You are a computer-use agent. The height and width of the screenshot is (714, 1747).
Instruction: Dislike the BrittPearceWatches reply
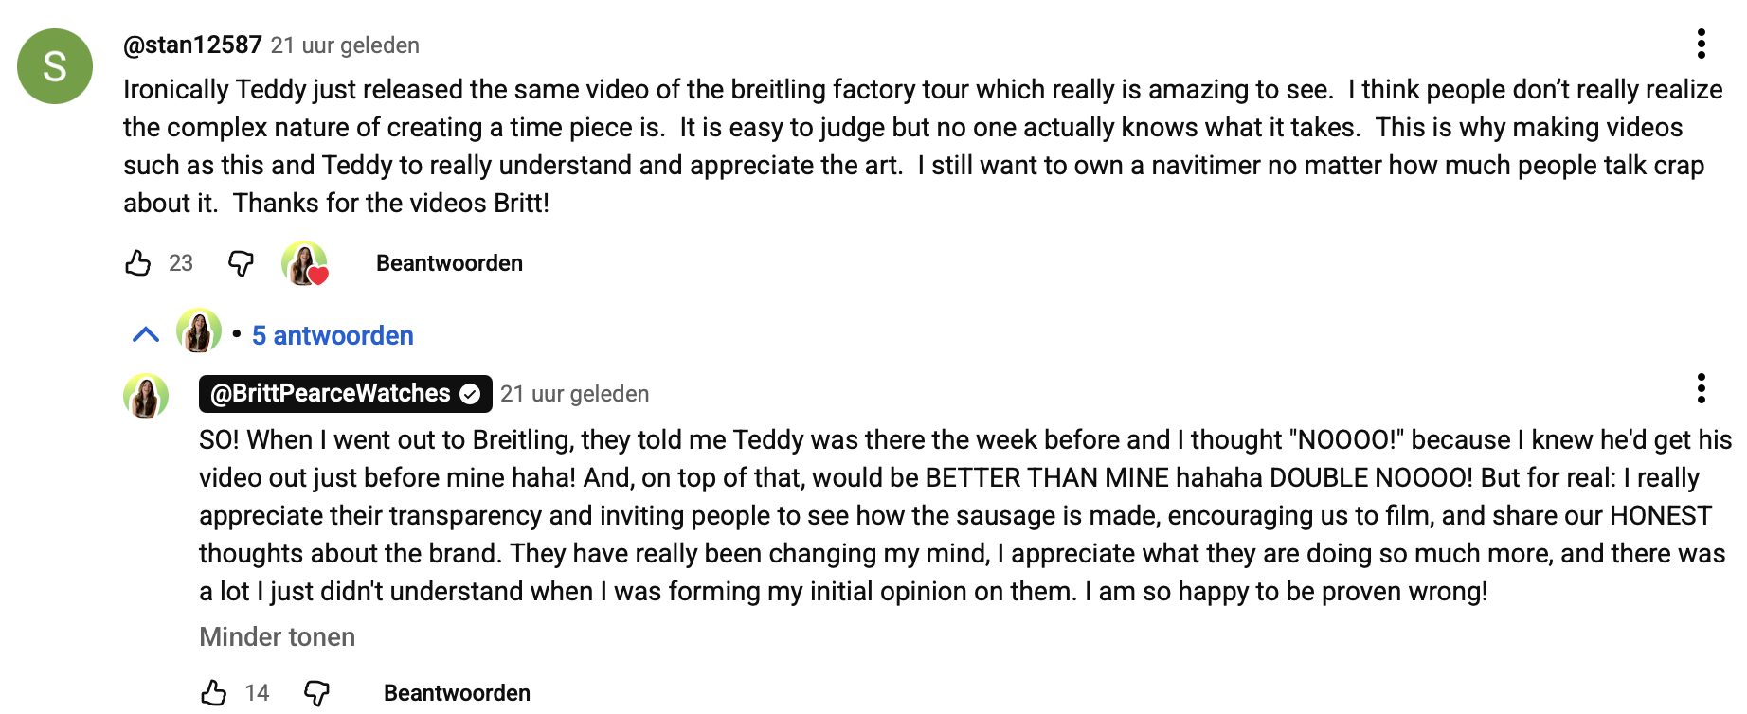point(317,693)
